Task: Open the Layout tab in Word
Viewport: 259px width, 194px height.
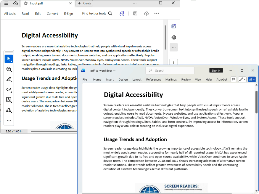Action: coord(137,79)
